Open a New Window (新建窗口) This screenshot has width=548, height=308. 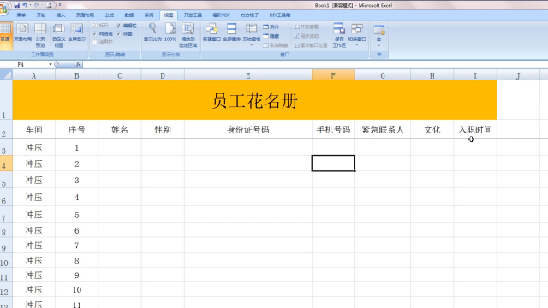pyautogui.click(x=211, y=33)
